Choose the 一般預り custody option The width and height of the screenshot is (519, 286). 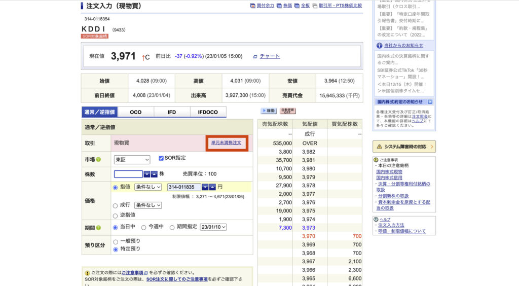click(116, 242)
